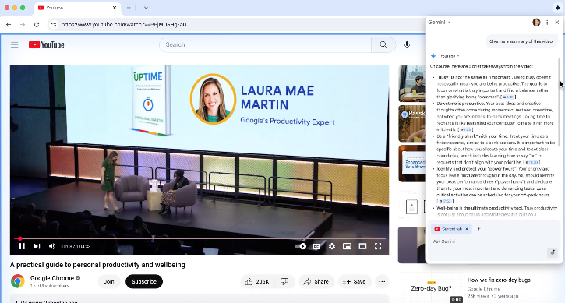The image size is (565, 303).
Task: Mute the video with the speaker icon
Action: pos(52,246)
